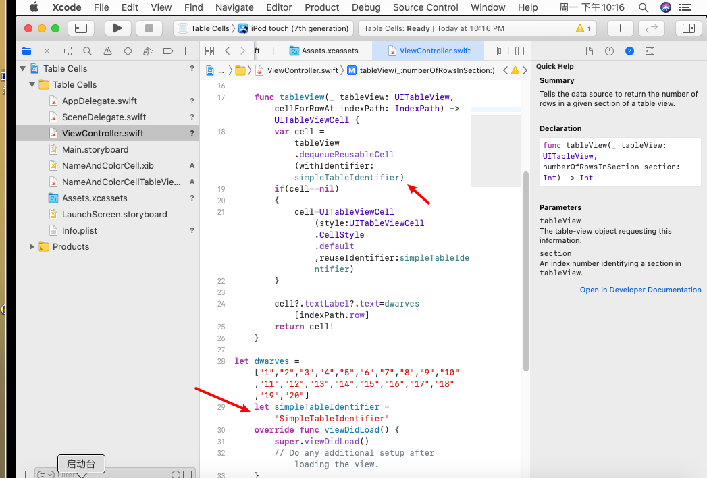The width and height of the screenshot is (707, 478).
Task: Click the yellow warning count indicator
Action: 583,28
